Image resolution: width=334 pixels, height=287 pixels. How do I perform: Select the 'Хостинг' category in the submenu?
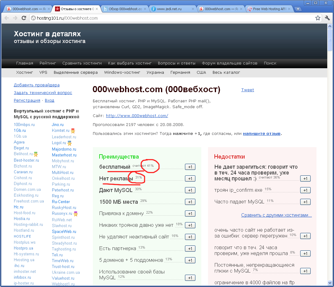(x=25, y=73)
